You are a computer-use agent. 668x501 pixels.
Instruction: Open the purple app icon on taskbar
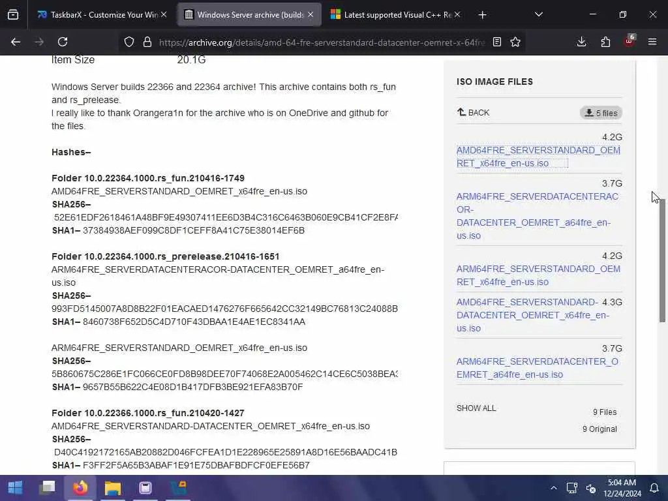click(x=145, y=488)
